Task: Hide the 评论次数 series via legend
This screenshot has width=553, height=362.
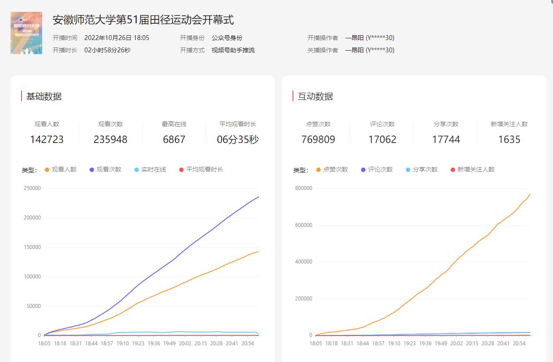Action: pos(376,170)
